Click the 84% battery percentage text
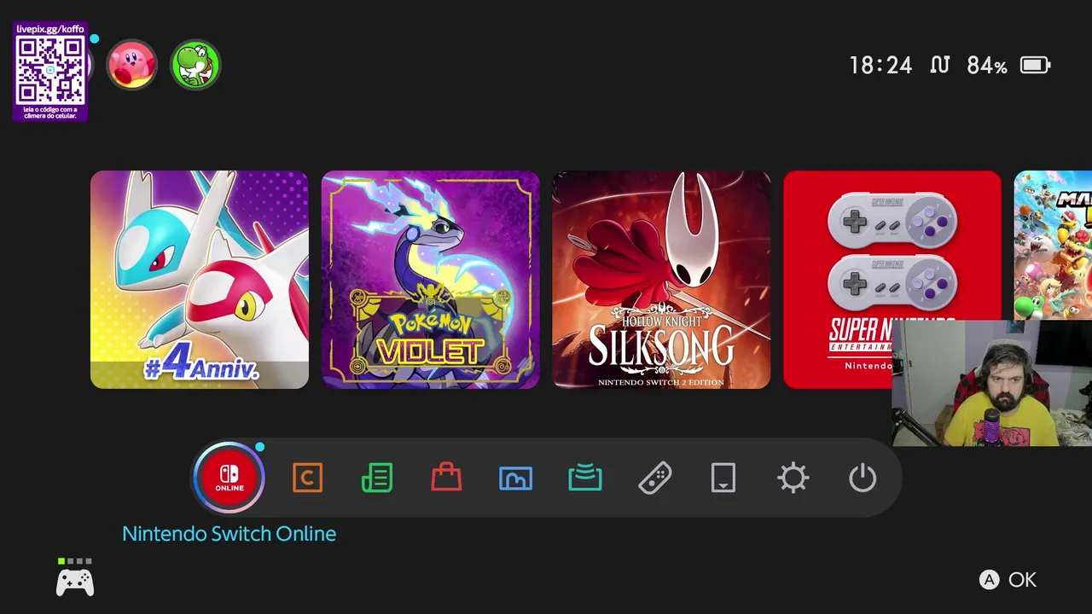The width and height of the screenshot is (1092, 614). tap(987, 66)
